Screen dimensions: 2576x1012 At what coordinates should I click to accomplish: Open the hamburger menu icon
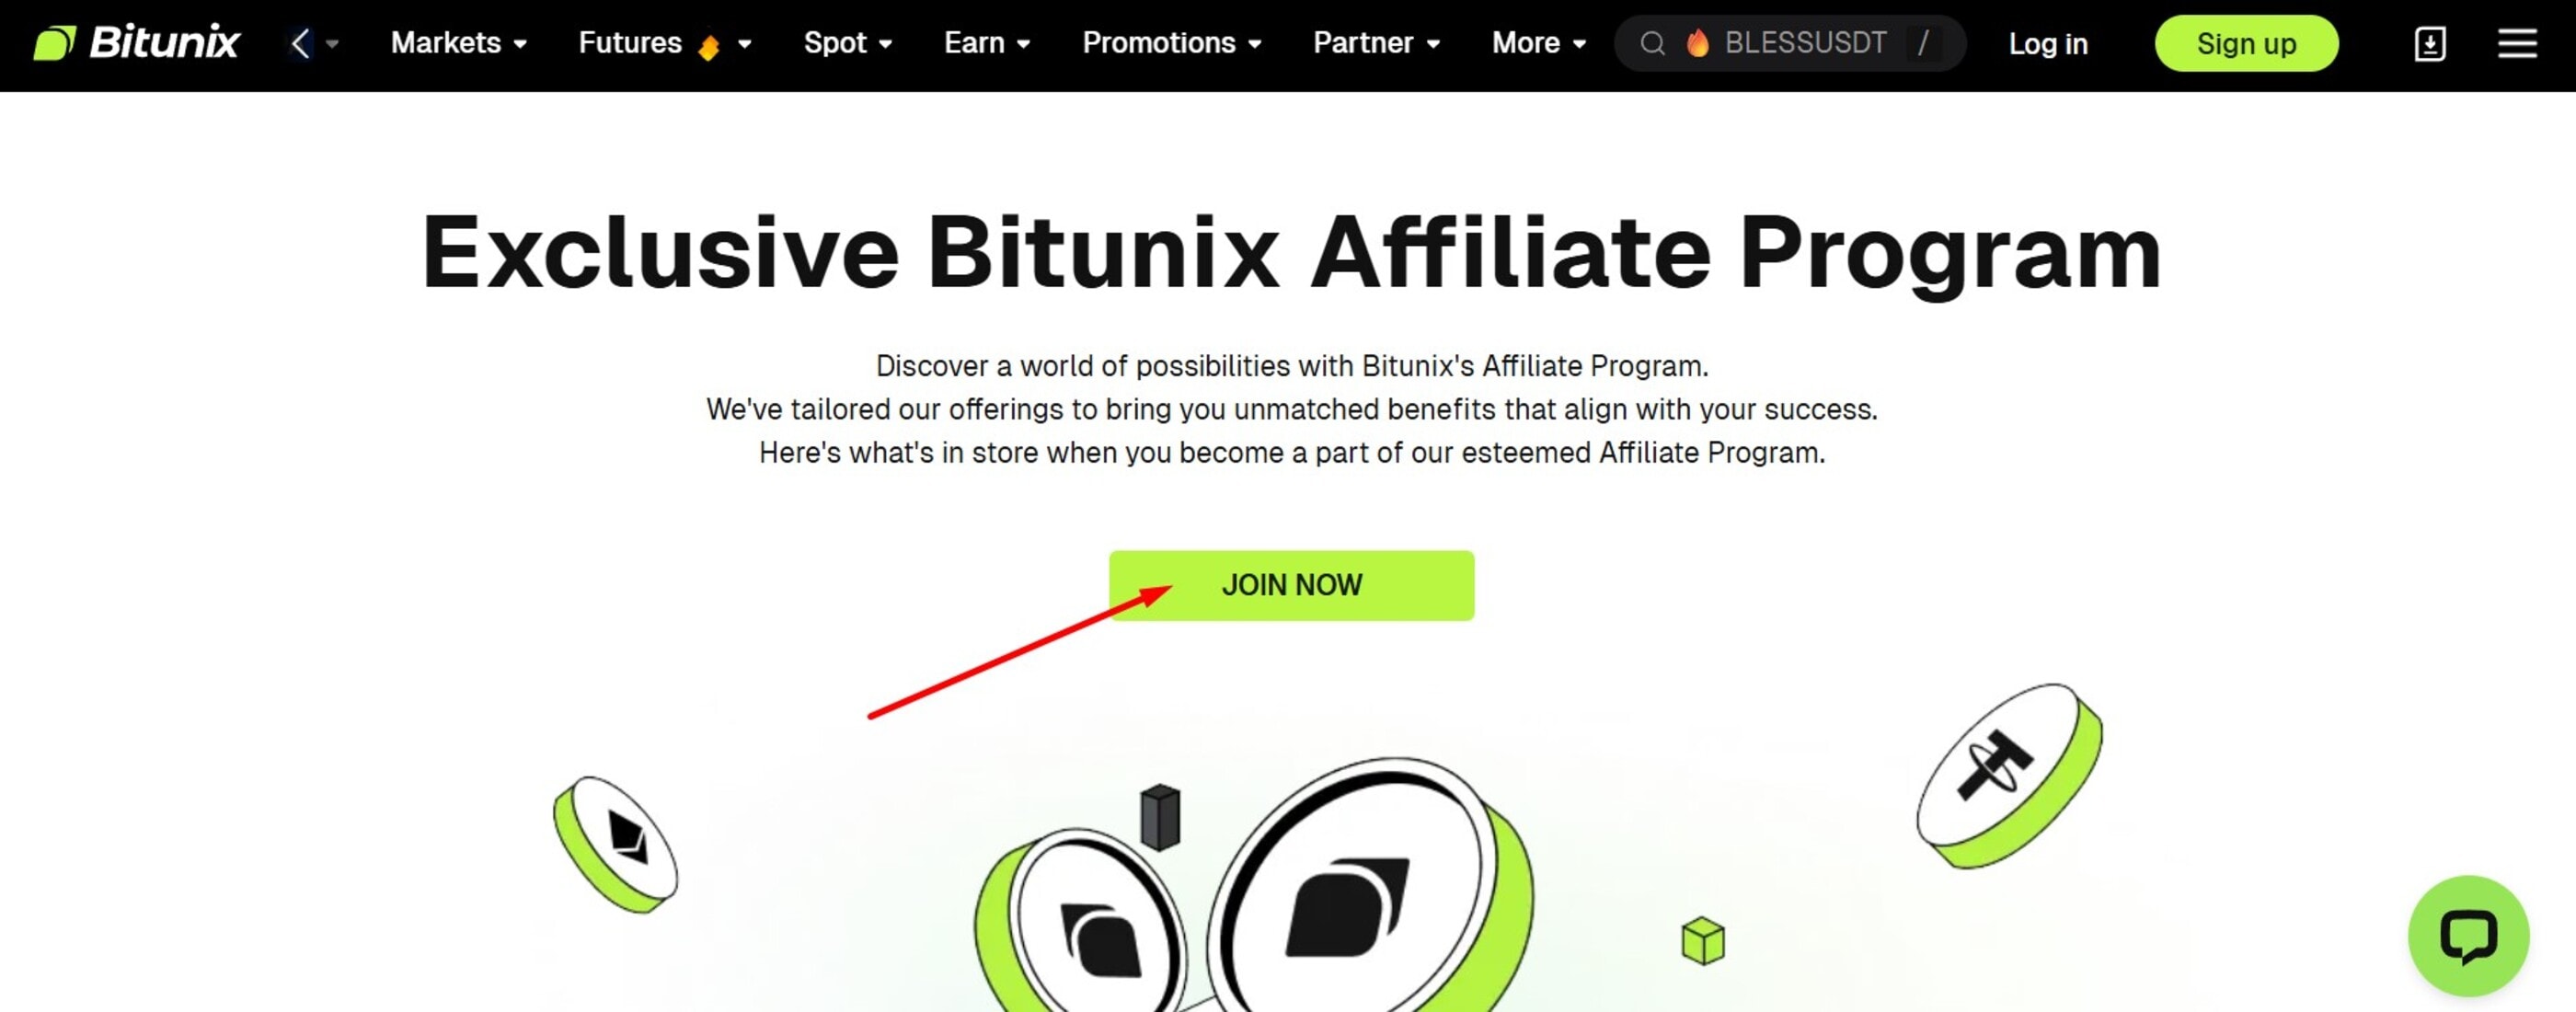[2517, 44]
